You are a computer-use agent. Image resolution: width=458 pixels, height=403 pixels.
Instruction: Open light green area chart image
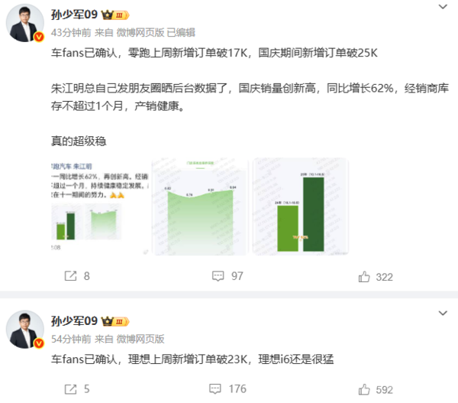(x=200, y=206)
